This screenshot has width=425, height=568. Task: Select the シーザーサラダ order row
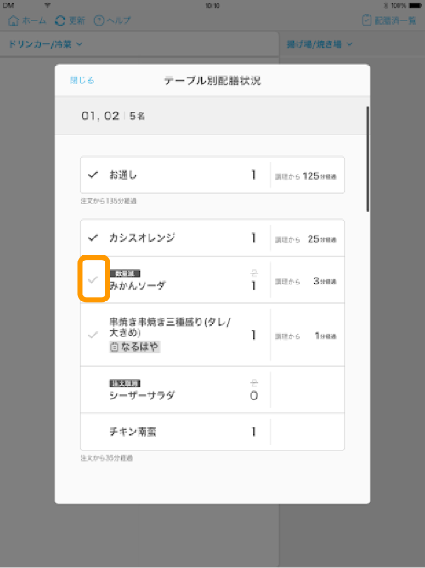pos(212,389)
